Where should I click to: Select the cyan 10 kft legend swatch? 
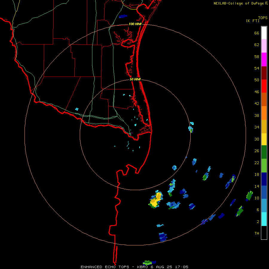point(264,219)
